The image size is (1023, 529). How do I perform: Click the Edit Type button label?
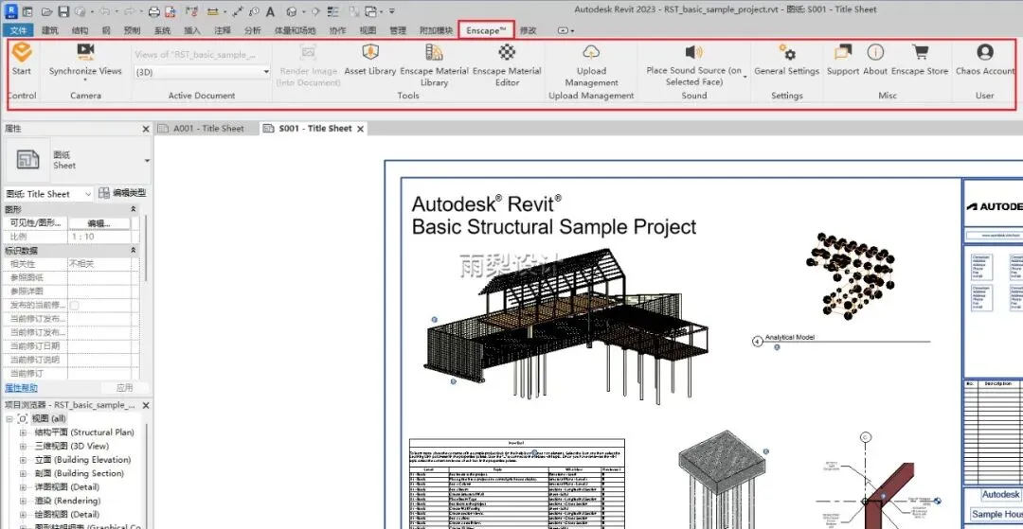pyautogui.click(x=129, y=193)
